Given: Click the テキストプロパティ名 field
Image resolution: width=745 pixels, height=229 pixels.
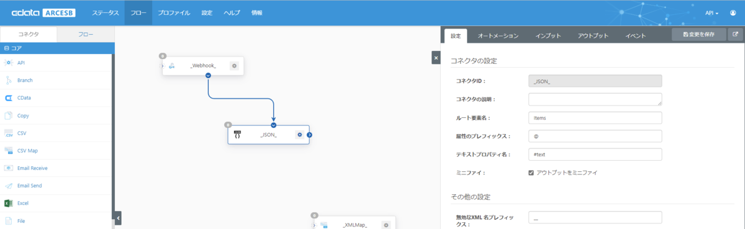Looking at the screenshot, I should tap(595, 155).
